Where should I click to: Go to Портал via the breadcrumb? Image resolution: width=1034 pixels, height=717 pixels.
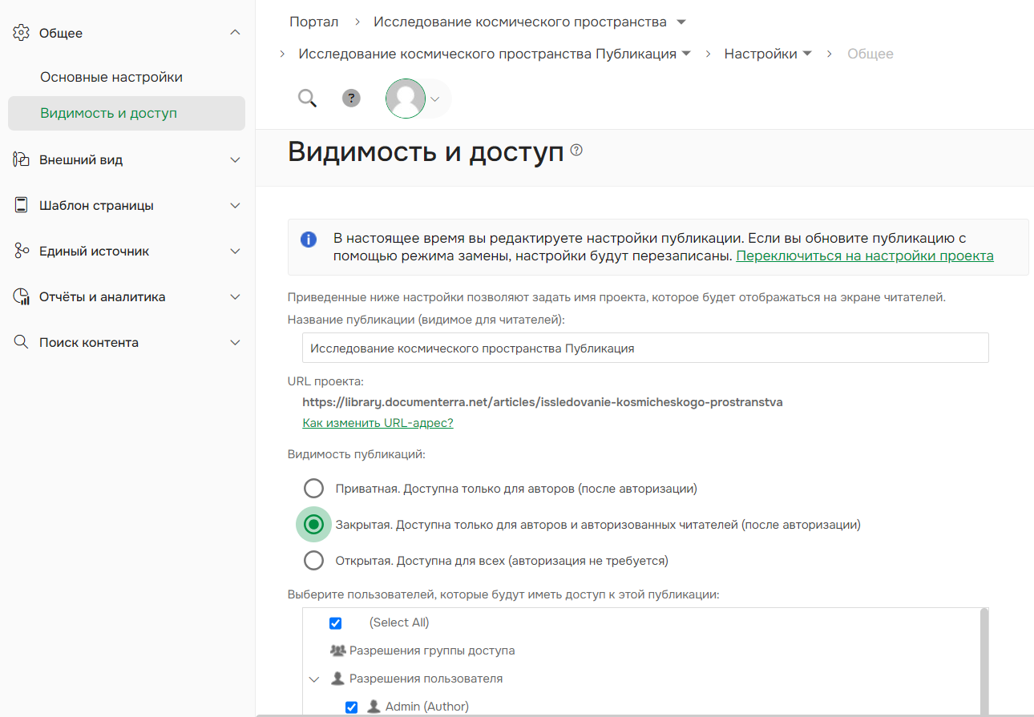[x=313, y=22]
